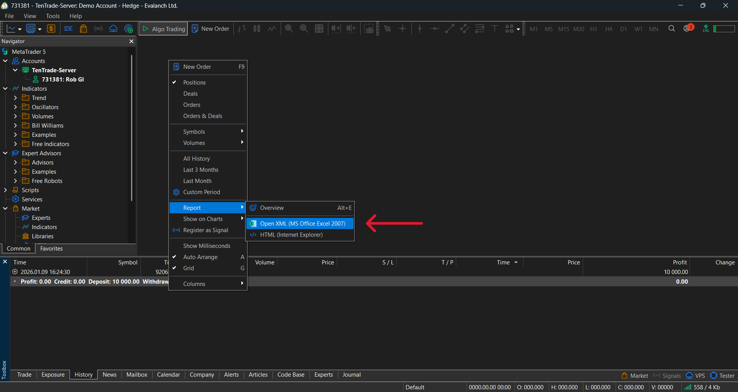
Task: Open the File menu
Action: pos(9,16)
